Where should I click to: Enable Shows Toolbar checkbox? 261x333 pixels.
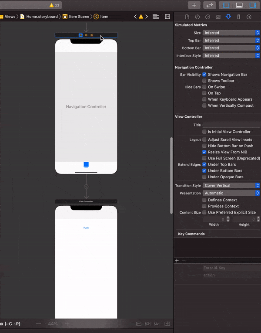[204, 81]
